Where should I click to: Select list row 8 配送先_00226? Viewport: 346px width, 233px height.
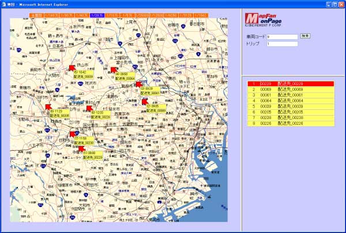pos(291,124)
